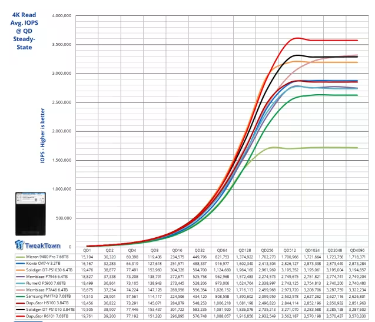Click the DapuStor R6101 red legend swatch

21,316
